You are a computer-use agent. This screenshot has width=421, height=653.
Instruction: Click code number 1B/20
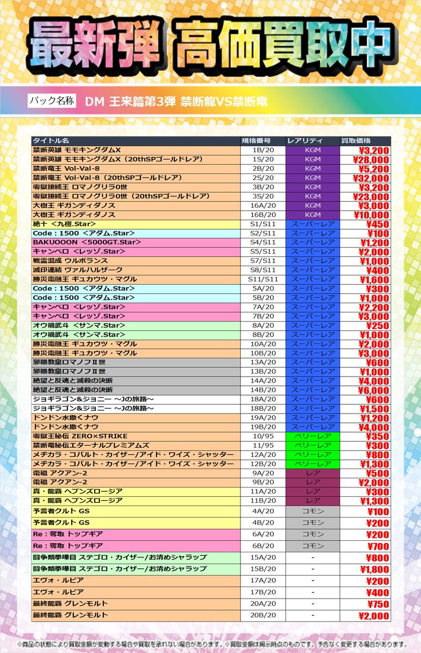pos(263,150)
